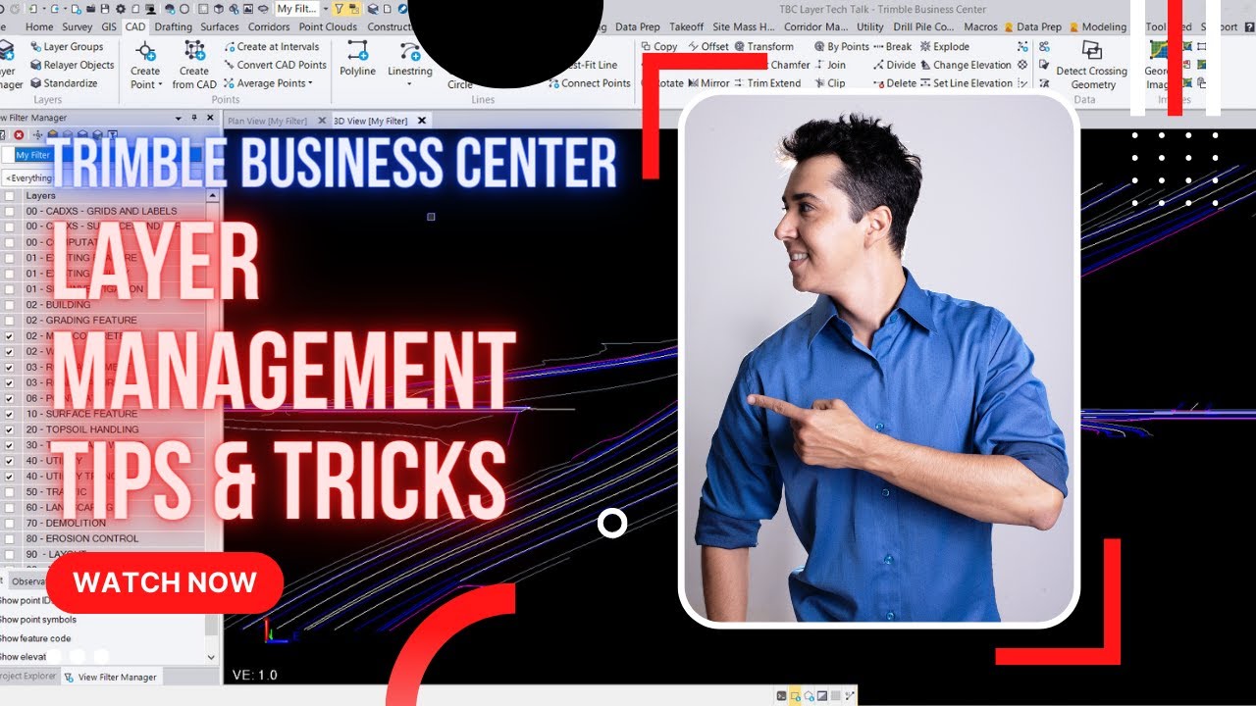
Task: Click the Trim Extend tool
Action: tap(767, 83)
